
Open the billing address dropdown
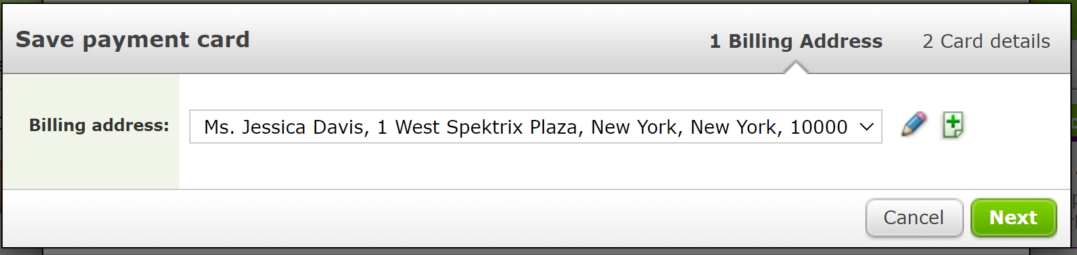coord(536,127)
